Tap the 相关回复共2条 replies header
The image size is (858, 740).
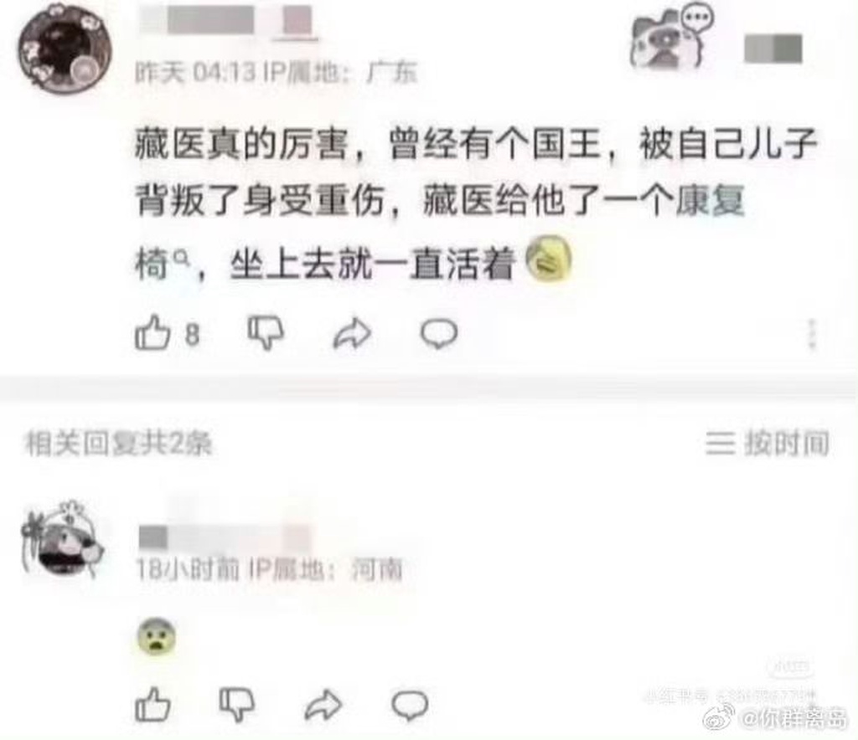(118, 443)
